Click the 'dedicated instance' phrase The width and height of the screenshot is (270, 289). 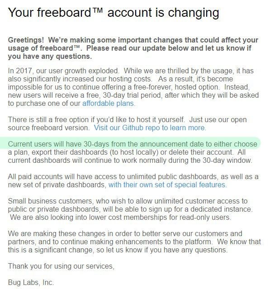[x=221, y=209]
